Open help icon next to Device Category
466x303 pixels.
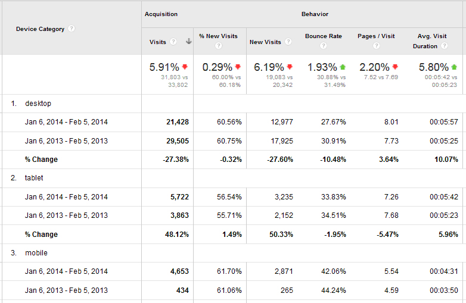tap(72, 29)
